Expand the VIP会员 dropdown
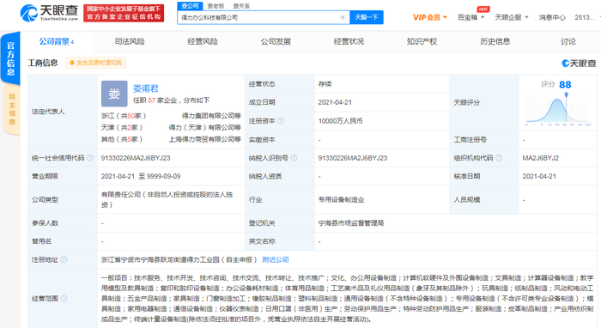The height and width of the screenshot is (328, 601). coord(430,17)
